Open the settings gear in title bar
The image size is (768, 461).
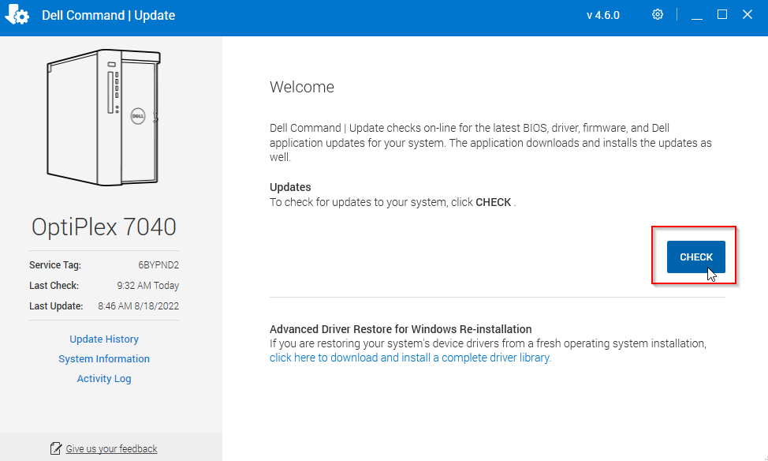658,15
